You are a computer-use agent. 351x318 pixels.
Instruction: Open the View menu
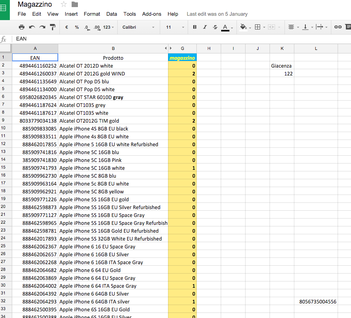coord(53,14)
